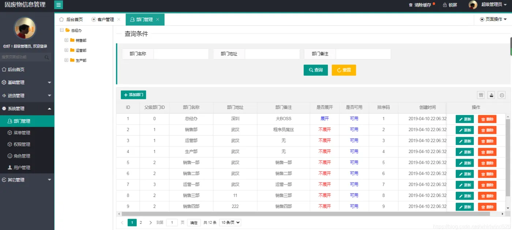Image resolution: width=512 pixels, height=230 pixels.
Task: Click the 程序员屌丝 remark cell
Action: tap(283, 130)
